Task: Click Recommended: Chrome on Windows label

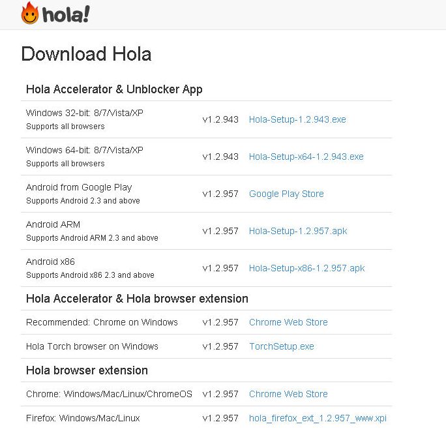Action: point(102,322)
